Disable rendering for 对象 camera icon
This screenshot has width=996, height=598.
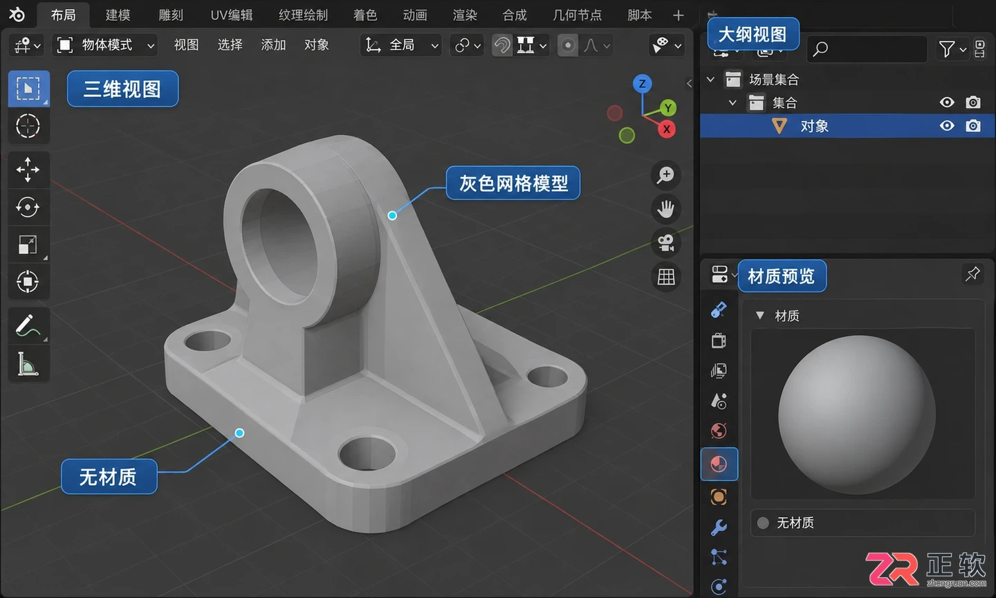pos(973,126)
